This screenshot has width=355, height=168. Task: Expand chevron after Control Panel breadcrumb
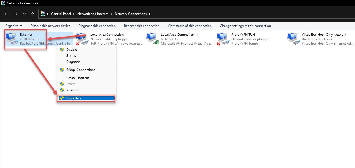74,14
